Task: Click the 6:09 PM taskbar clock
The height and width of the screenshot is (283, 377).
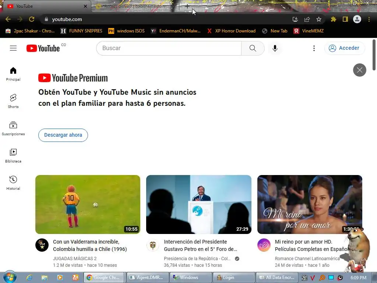Action: [x=358, y=278]
